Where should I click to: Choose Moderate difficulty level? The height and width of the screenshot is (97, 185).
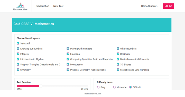[x=114, y=87]
